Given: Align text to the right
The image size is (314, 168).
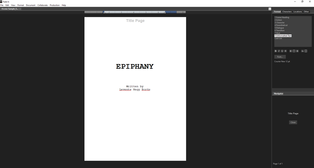Looking at the screenshot, I should click(x=297, y=51).
